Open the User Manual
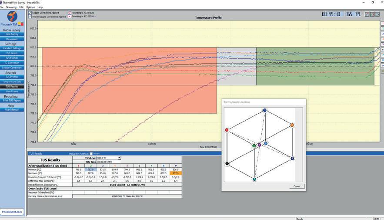Viewport: 384px width, 220px height. point(12,110)
